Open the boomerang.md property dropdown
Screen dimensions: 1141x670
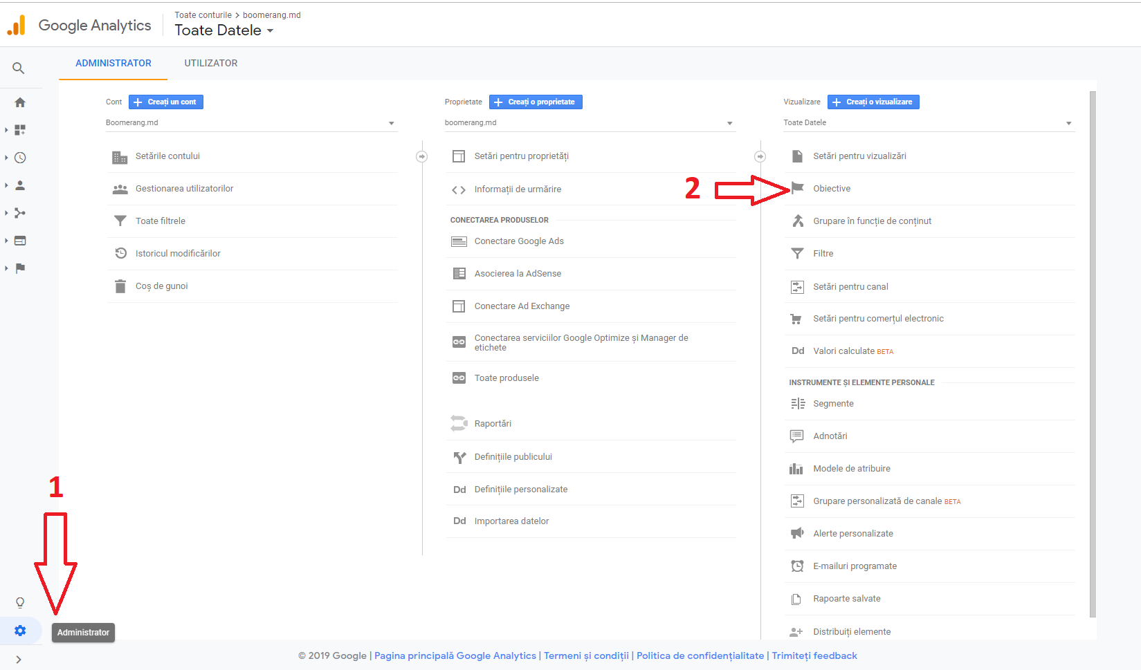(589, 123)
